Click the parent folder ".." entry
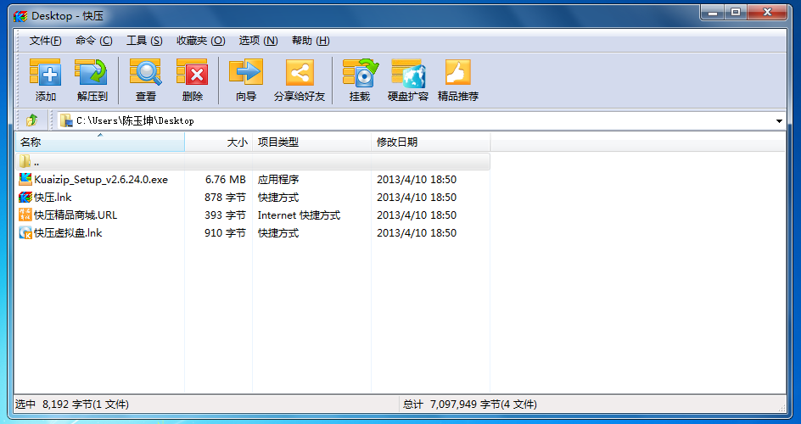The width and height of the screenshot is (801, 424). tap(36, 161)
